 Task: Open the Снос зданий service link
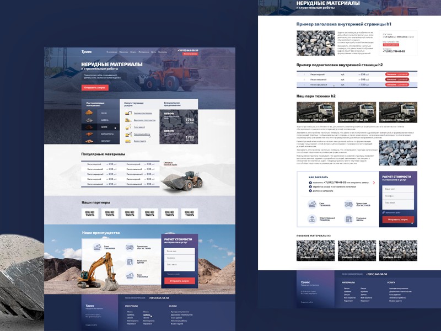140,127
